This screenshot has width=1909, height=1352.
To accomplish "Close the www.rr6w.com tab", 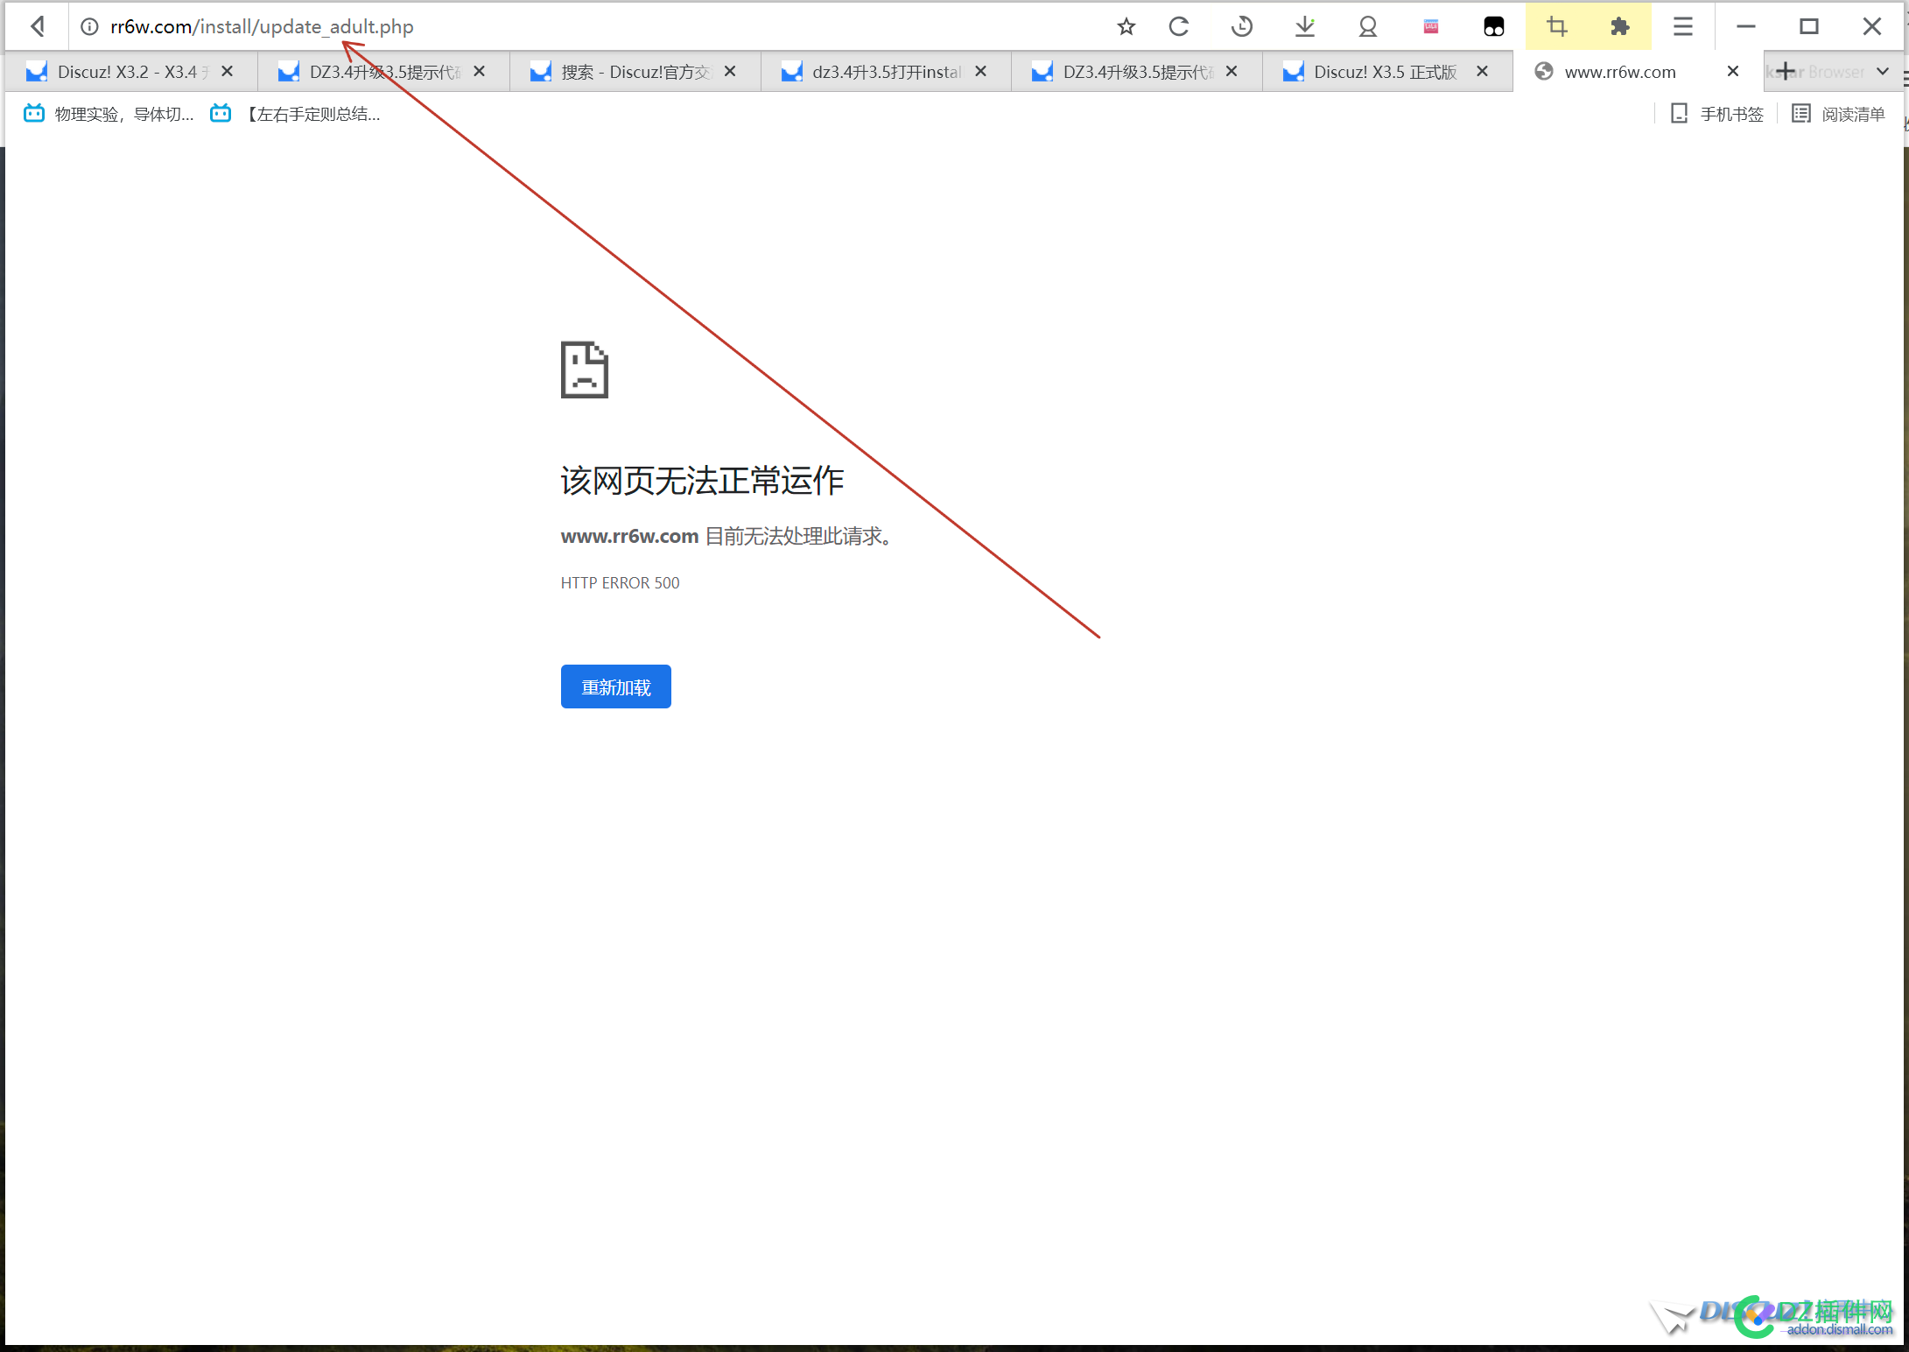I will (1733, 71).
